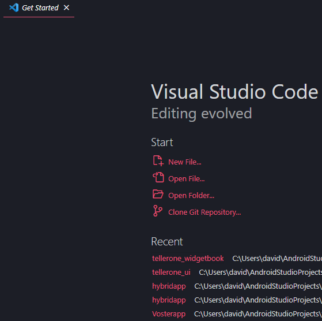322x321 pixels.
Task: Click the Open File icon
Action: [x=158, y=177]
